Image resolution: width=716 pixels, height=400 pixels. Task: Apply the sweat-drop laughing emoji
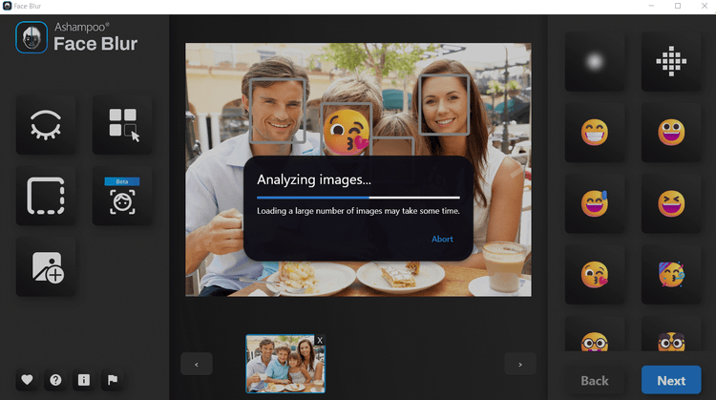click(x=595, y=203)
